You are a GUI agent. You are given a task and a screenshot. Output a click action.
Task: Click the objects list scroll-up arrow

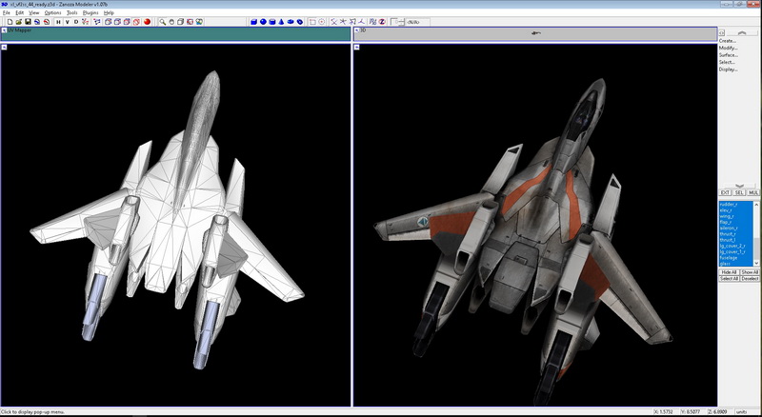(x=756, y=205)
